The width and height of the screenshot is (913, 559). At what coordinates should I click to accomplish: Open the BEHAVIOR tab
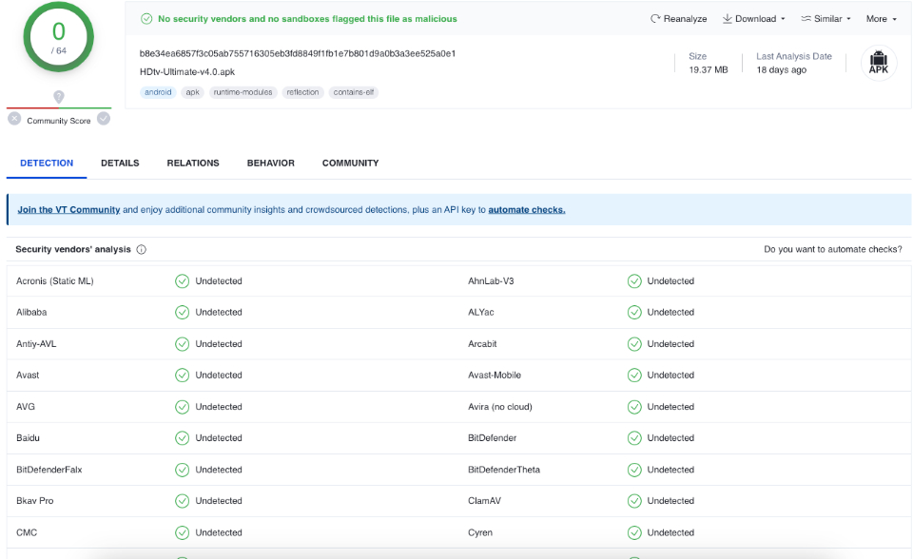coord(271,164)
